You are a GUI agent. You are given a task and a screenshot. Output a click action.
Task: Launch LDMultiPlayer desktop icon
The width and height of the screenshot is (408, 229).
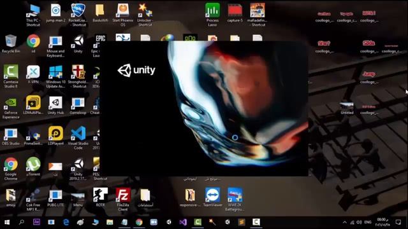[x=33, y=105]
